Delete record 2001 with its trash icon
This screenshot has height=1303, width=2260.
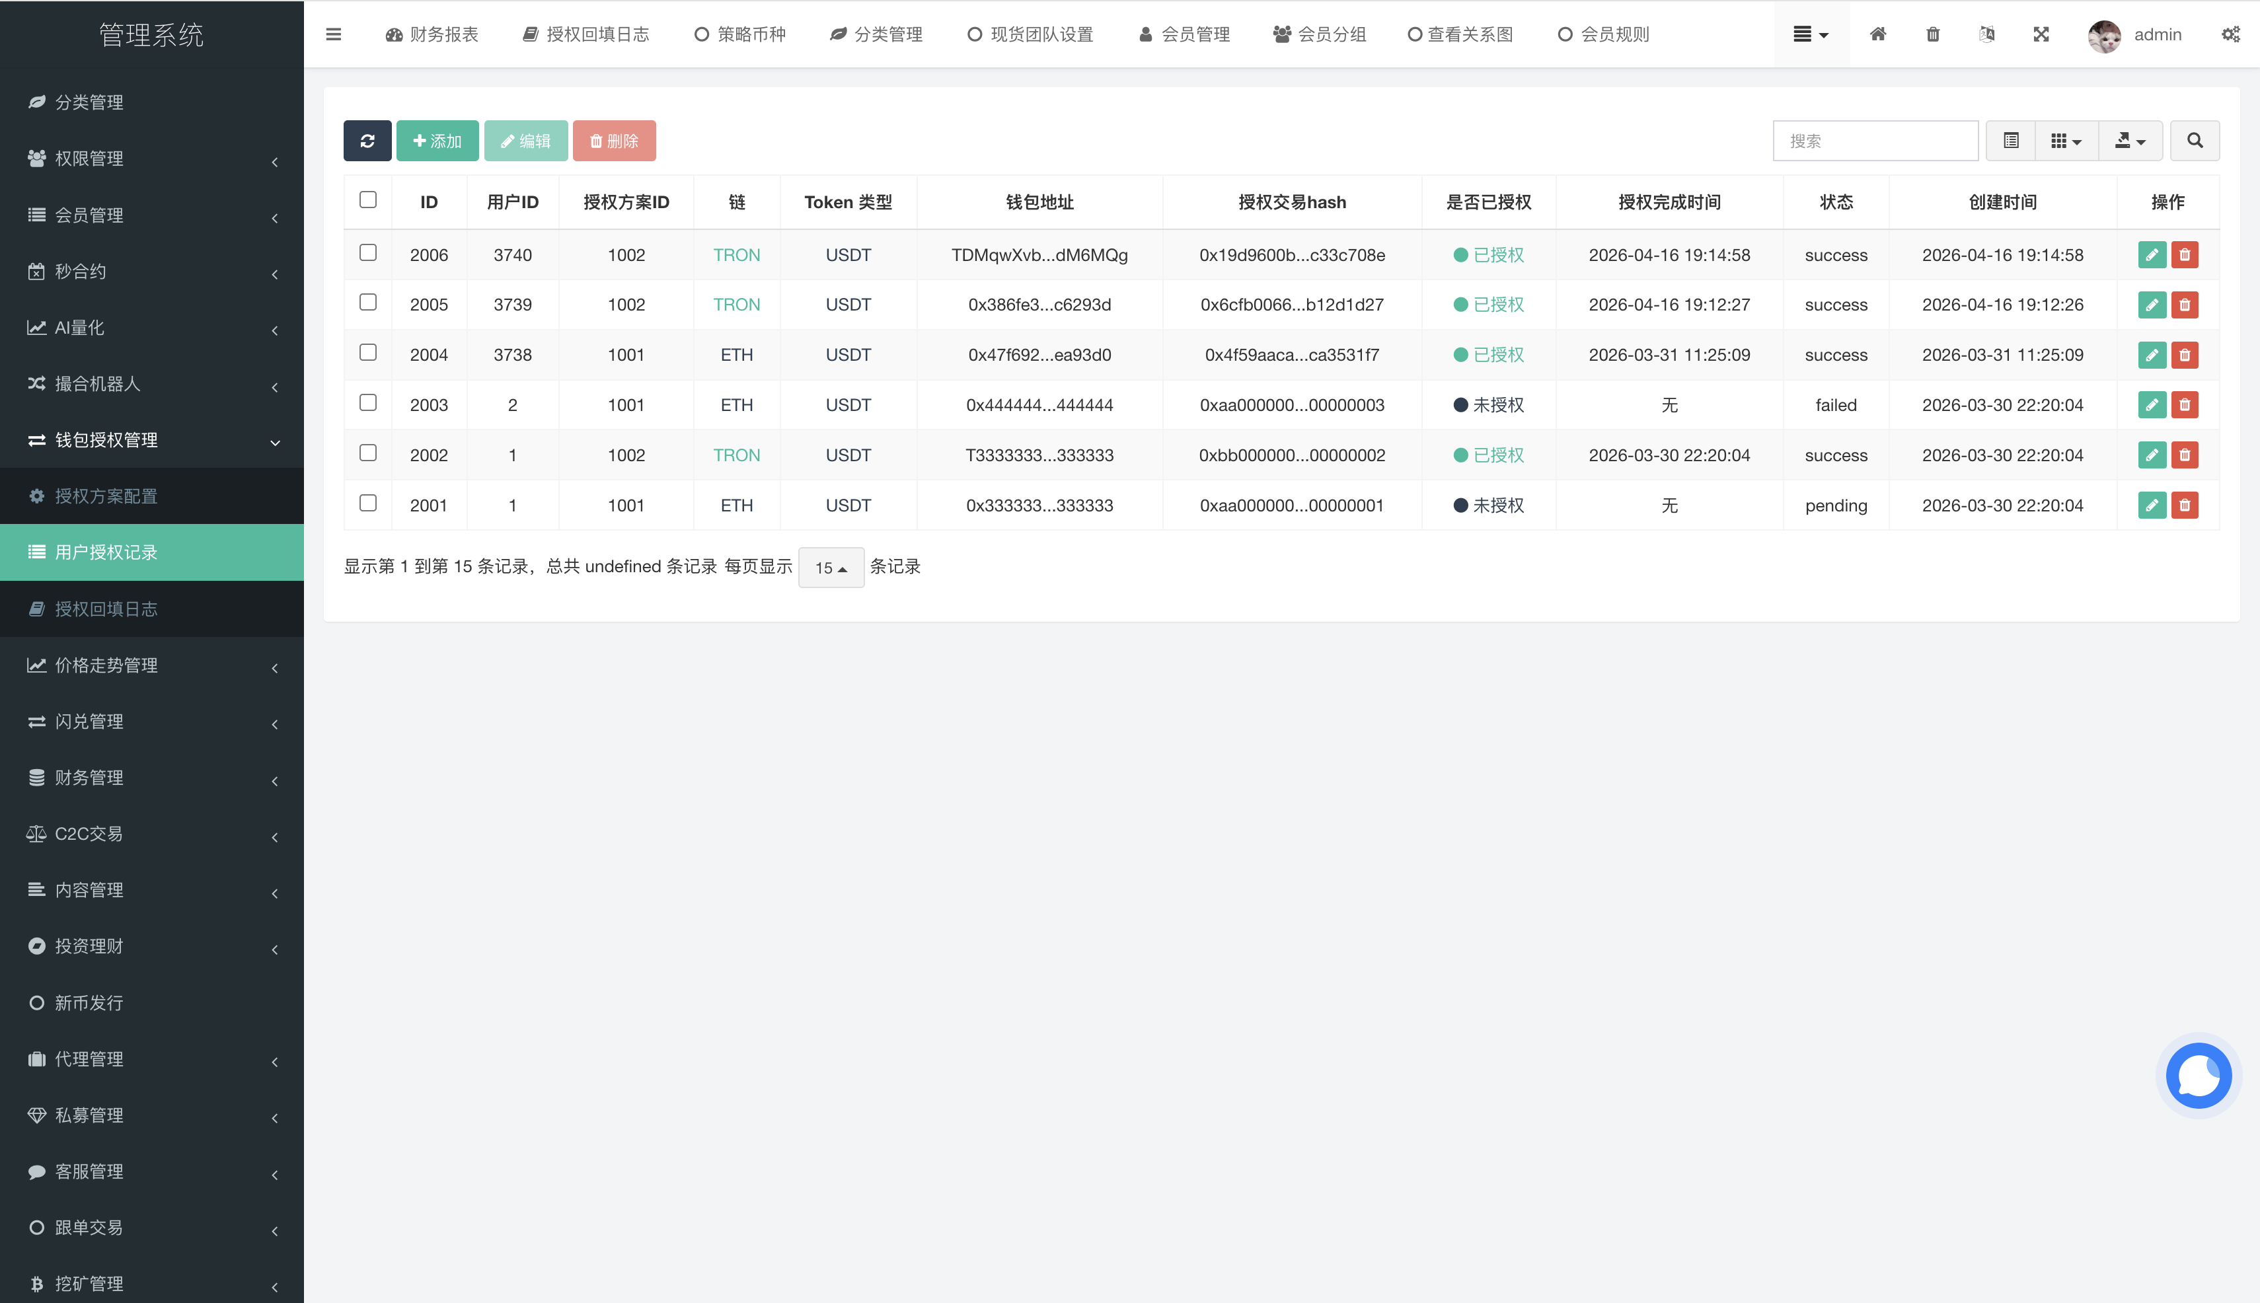[2186, 505]
